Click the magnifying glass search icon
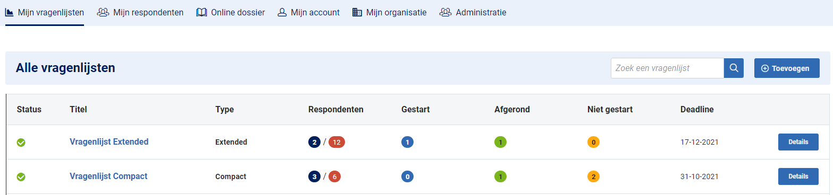833x195 pixels. [x=734, y=68]
